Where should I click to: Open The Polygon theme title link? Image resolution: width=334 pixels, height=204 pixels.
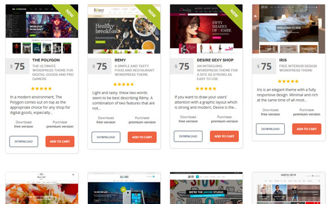pyautogui.click(x=46, y=60)
